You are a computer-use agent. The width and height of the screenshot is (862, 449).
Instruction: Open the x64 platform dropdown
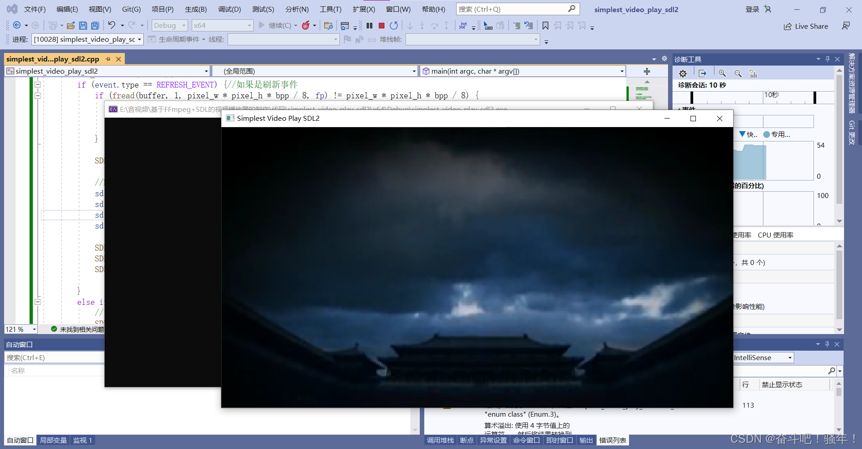[222, 26]
